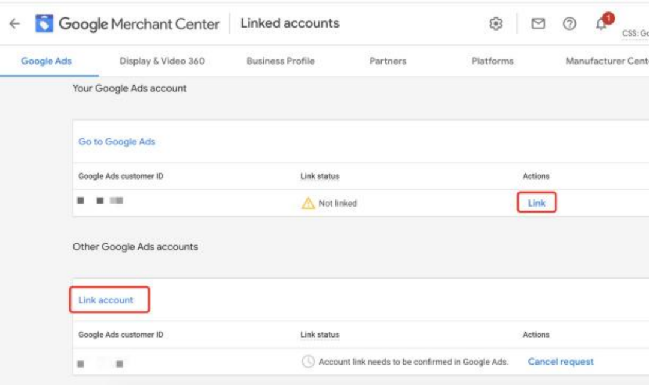649x385 pixels.
Task: Click the Go to Google Ads link
Action: (x=117, y=142)
